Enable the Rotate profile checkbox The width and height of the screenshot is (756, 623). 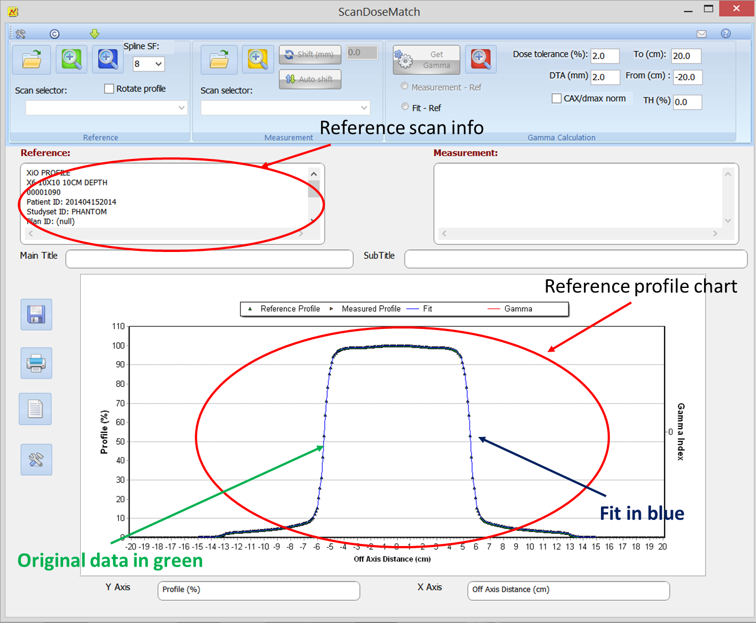(110, 89)
